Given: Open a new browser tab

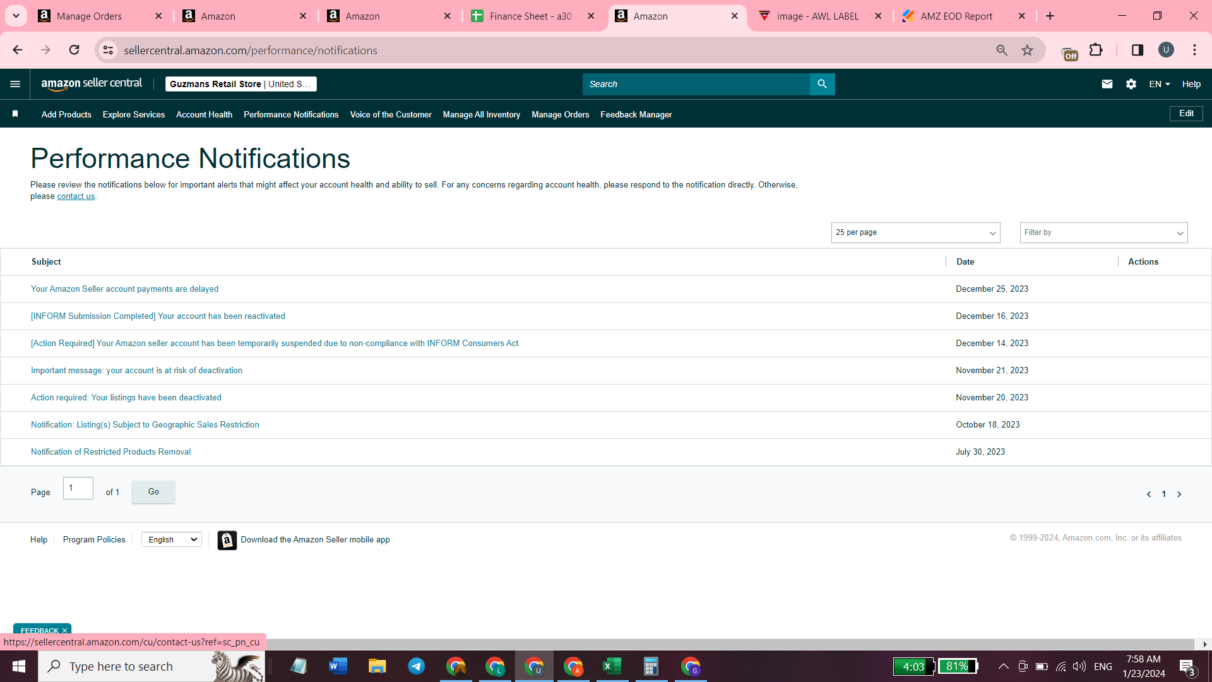Looking at the screenshot, I should point(1050,16).
